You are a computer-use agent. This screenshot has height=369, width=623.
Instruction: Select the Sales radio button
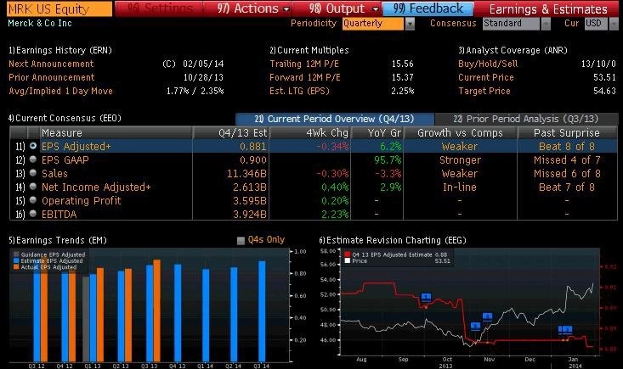tap(33, 173)
